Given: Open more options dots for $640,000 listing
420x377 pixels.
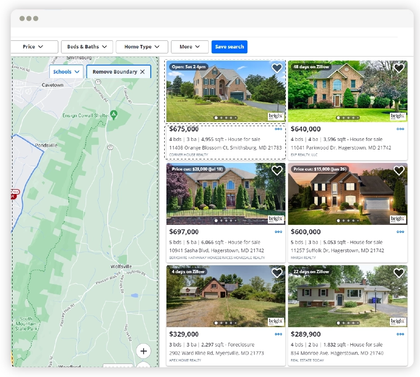Looking at the screenshot, I should pos(400,129).
